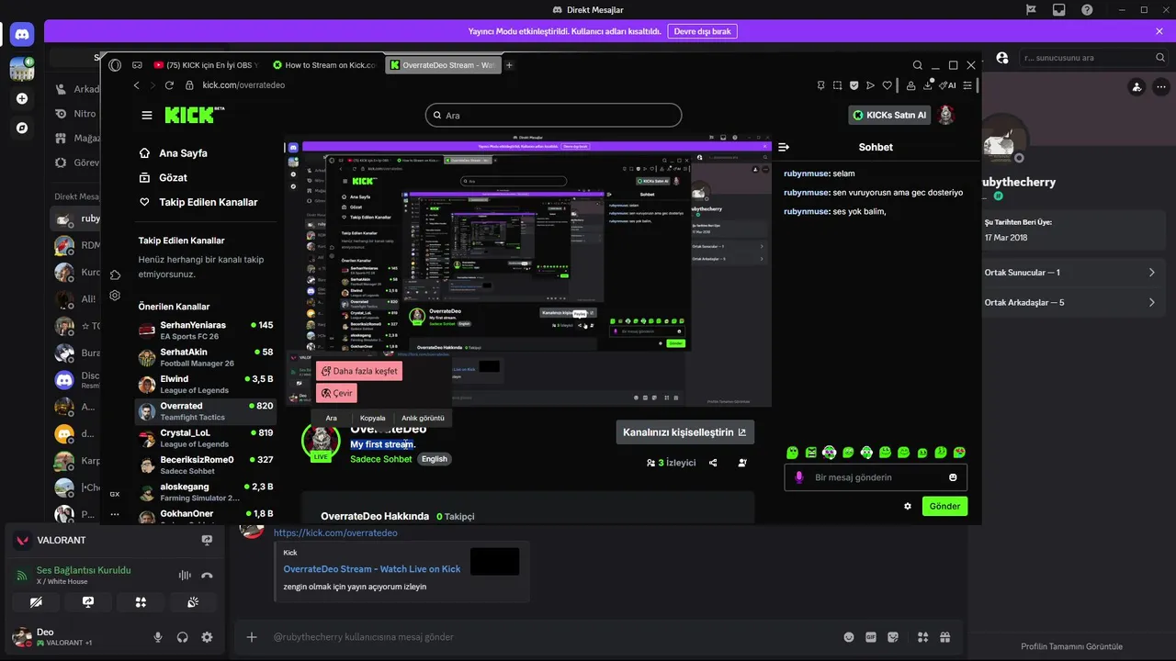Viewport: 1176px width, 661px height.
Task: Toggle camera in Discord voice panel
Action: [x=36, y=602]
